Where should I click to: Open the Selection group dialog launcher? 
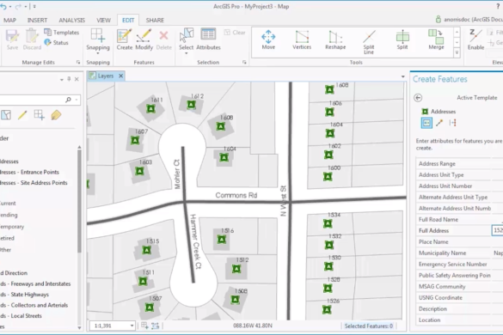click(244, 62)
